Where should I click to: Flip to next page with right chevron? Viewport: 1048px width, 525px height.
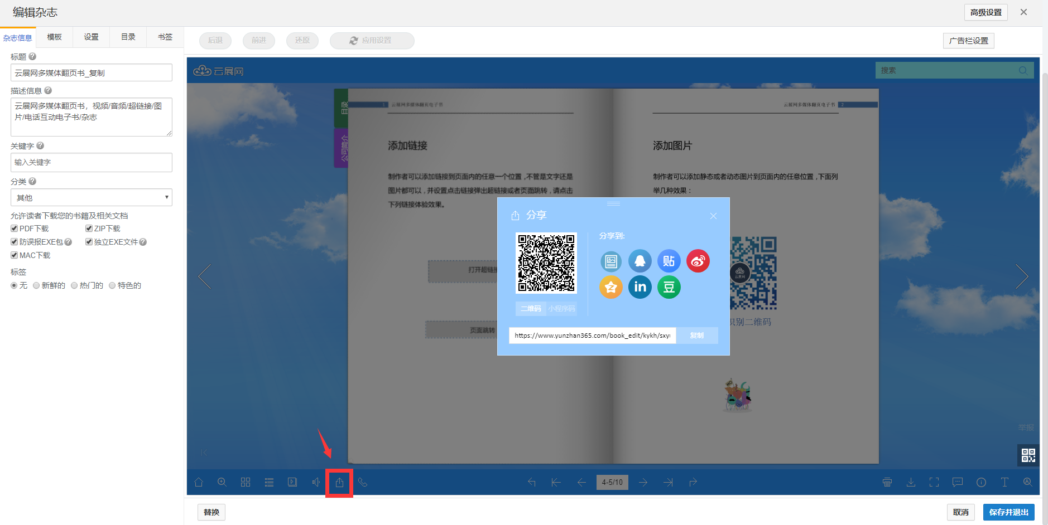point(1022,276)
